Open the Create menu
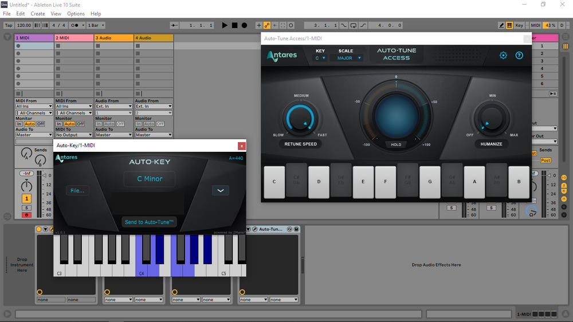The image size is (573, 322). (38, 14)
